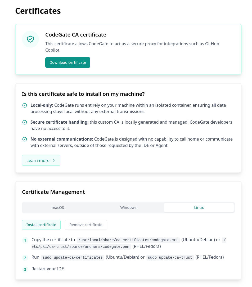The height and width of the screenshot is (287, 252).
Task: Click the chevron arrow inside Learn more
Action: pyautogui.click(x=54, y=160)
